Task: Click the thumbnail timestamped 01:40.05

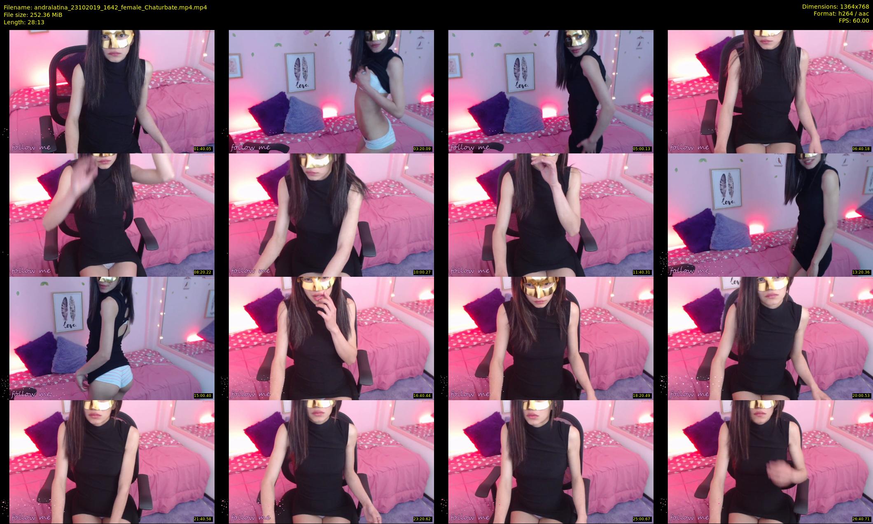Action: click(x=112, y=91)
